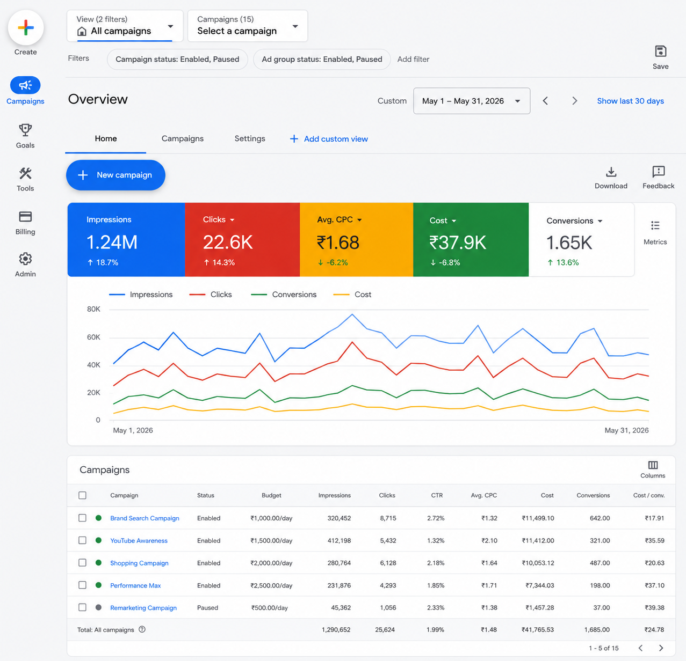Screen dimensions: 686x661
Task: Open Remarketing Campaign link
Action: click(x=143, y=607)
